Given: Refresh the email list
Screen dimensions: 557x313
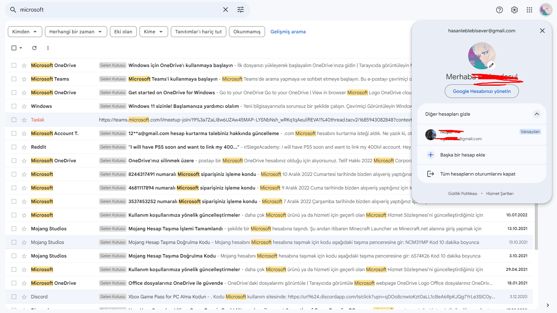Looking at the screenshot, I should (34, 48).
